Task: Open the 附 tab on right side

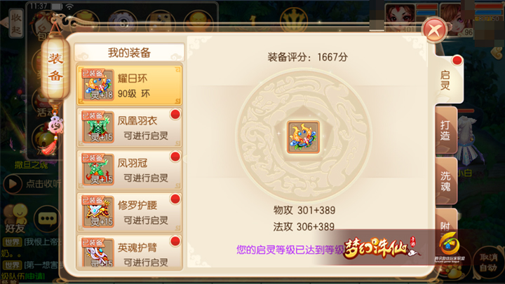Action: tap(446, 223)
